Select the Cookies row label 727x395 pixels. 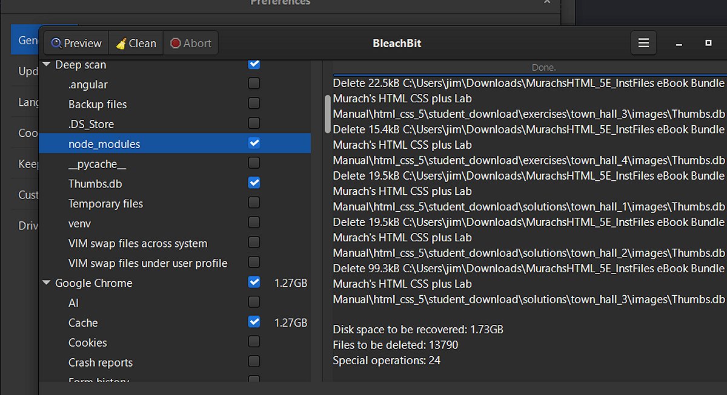pos(88,342)
